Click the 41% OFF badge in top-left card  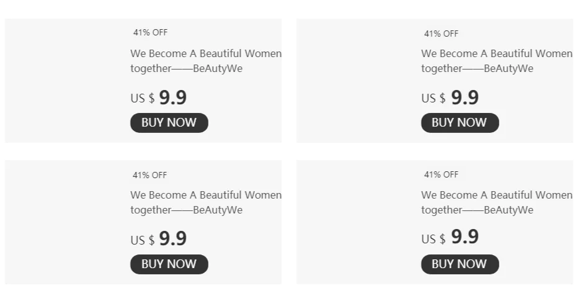pos(150,33)
